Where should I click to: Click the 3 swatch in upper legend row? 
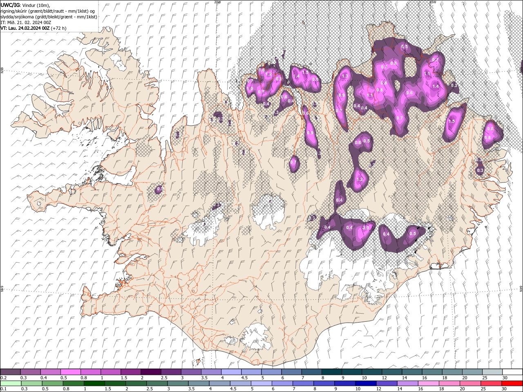[x=191, y=372]
